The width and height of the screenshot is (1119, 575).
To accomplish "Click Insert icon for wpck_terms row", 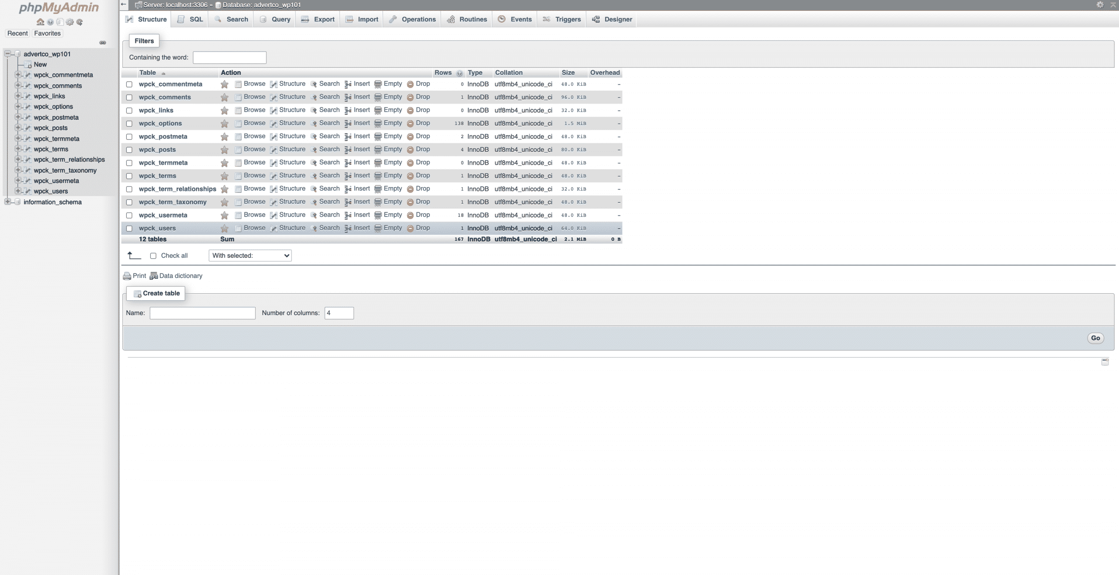I will (x=348, y=176).
